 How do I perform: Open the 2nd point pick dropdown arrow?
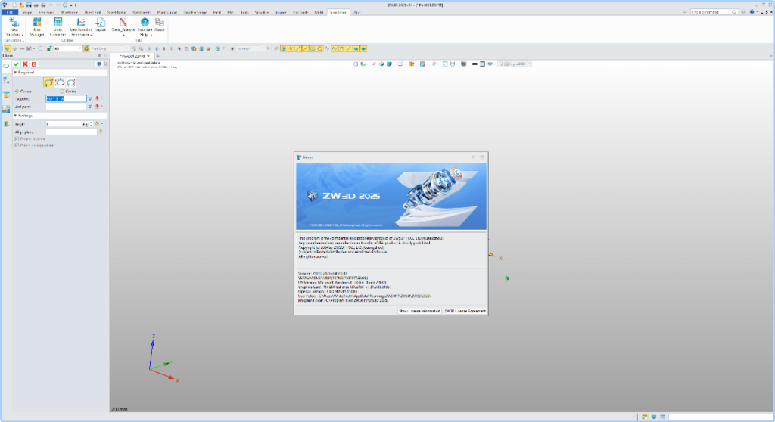[102, 107]
